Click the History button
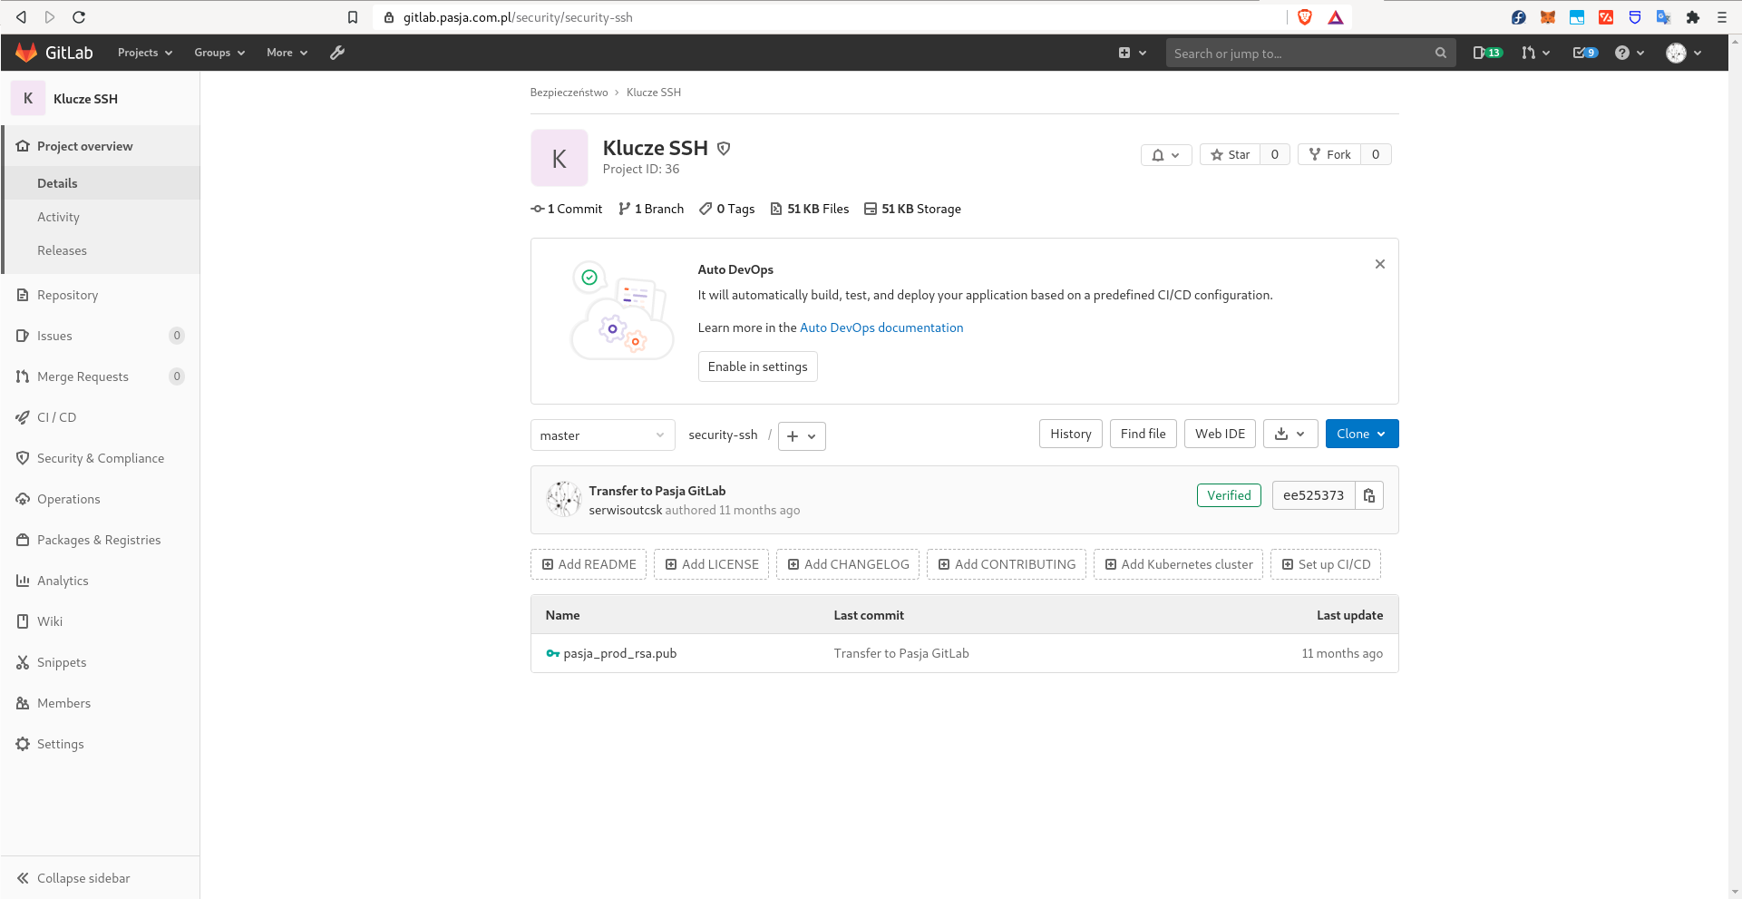1742x899 pixels. [x=1071, y=434]
